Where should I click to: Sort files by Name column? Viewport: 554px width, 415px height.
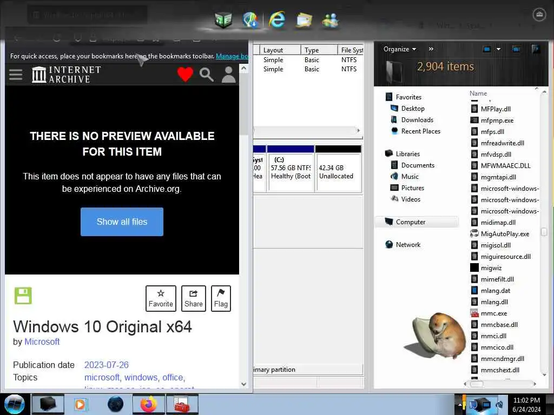pos(478,93)
